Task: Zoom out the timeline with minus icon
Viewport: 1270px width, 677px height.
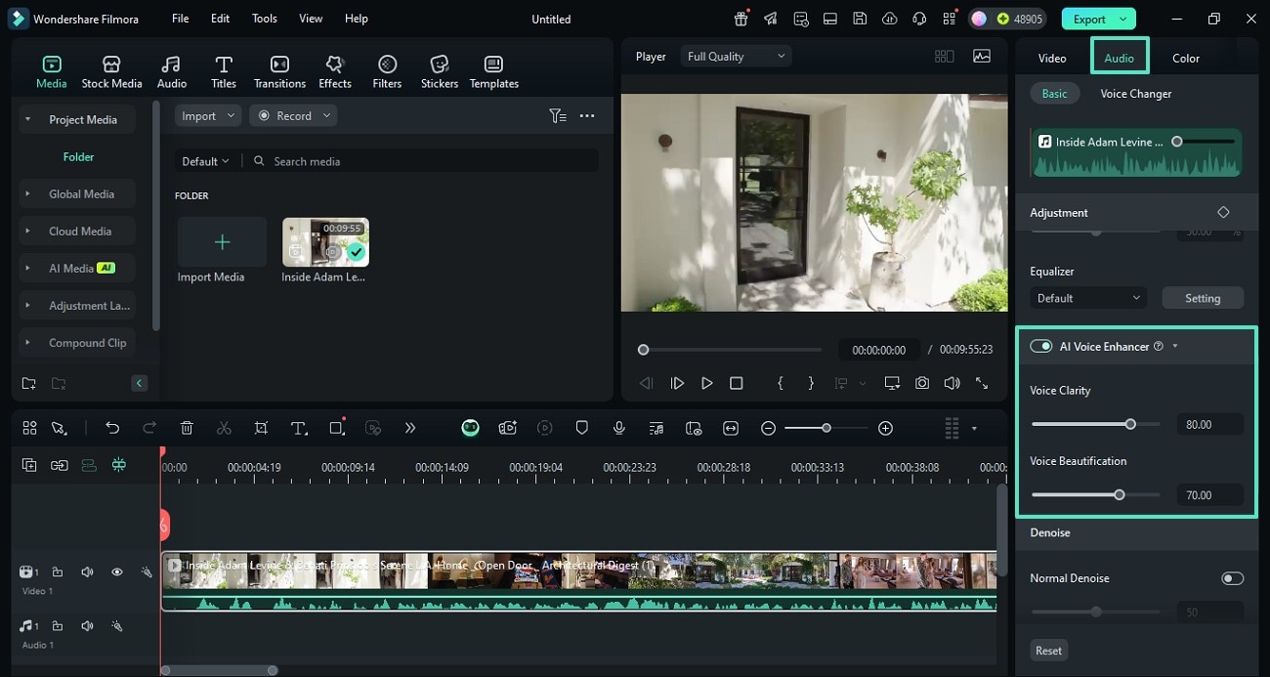Action: (769, 428)
